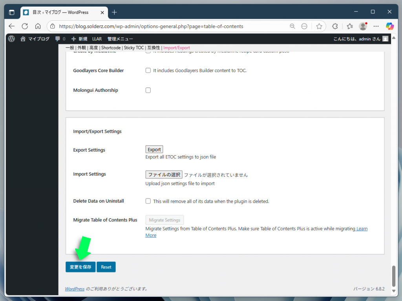Click the browser back arrow icon
402x301 pixels.
click(12, 26)
